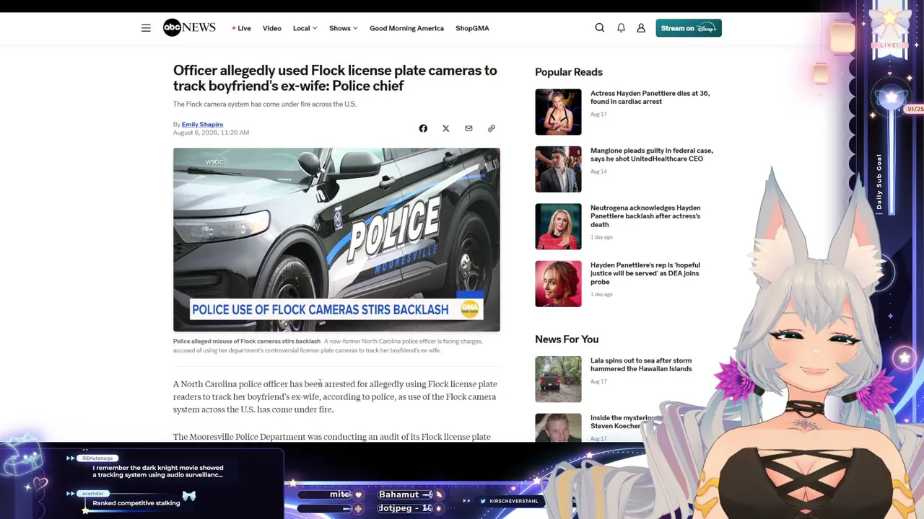Click the DEA probe story thumbnail
924x519 pixels.
558,284
